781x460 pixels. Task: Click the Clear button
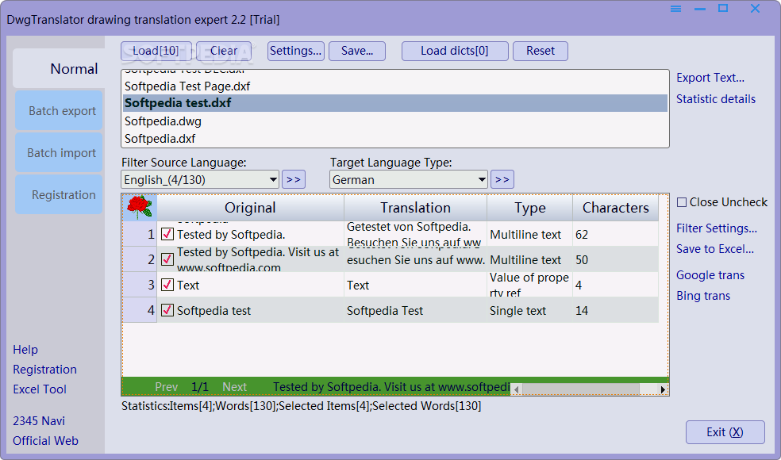(x=224, y=51)
